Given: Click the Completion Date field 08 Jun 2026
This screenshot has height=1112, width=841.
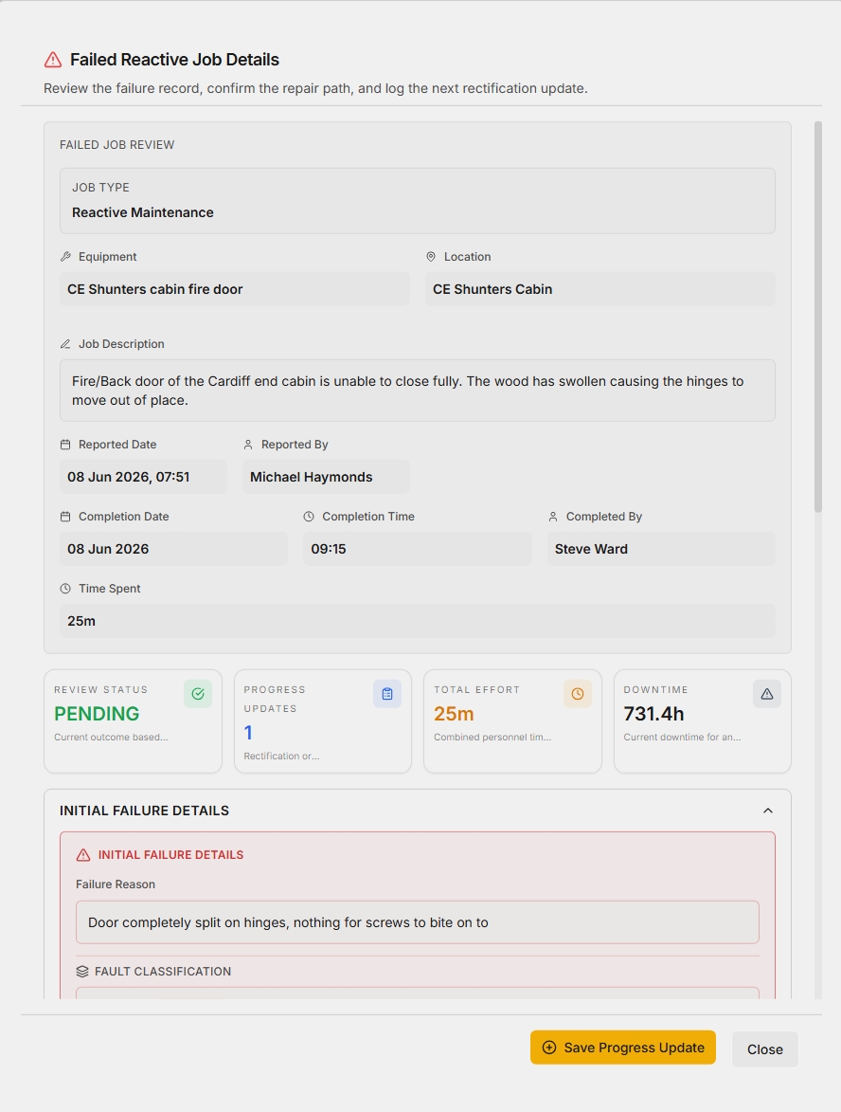Looking at the screenshot, I should (173, 549).
